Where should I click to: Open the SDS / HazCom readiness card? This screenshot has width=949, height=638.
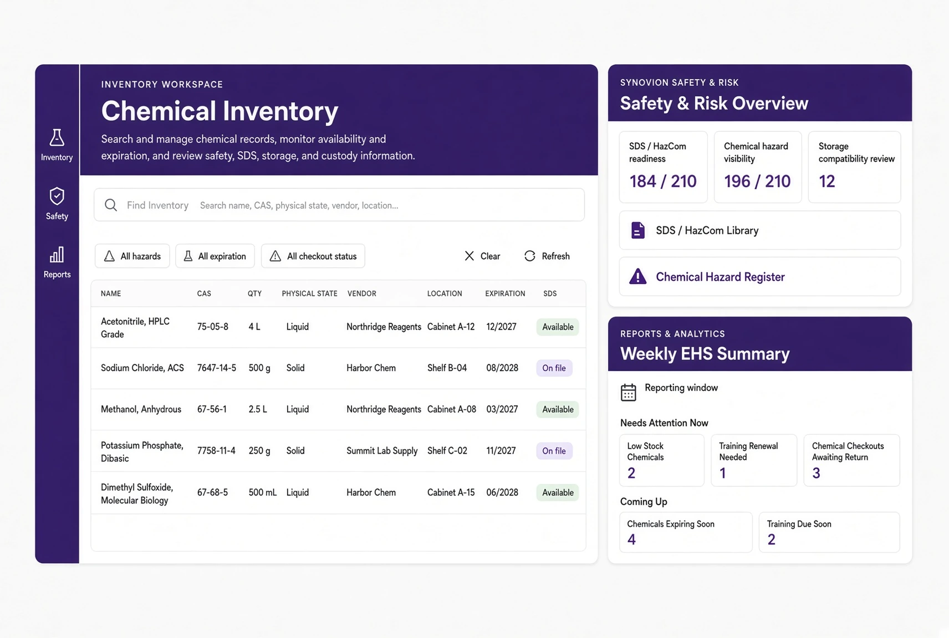coord(664,167)
